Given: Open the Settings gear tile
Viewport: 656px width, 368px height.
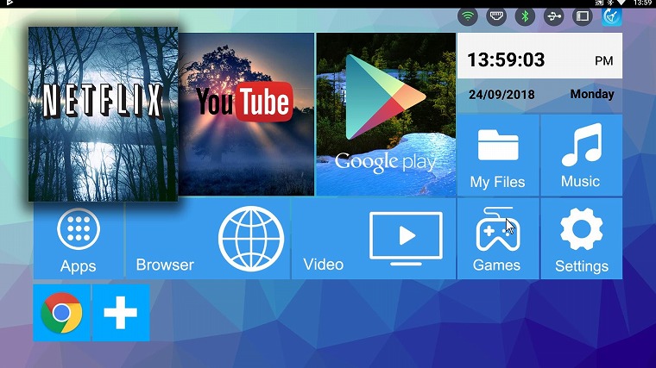Looking at the screenshot, I should [x=582, y=239].
